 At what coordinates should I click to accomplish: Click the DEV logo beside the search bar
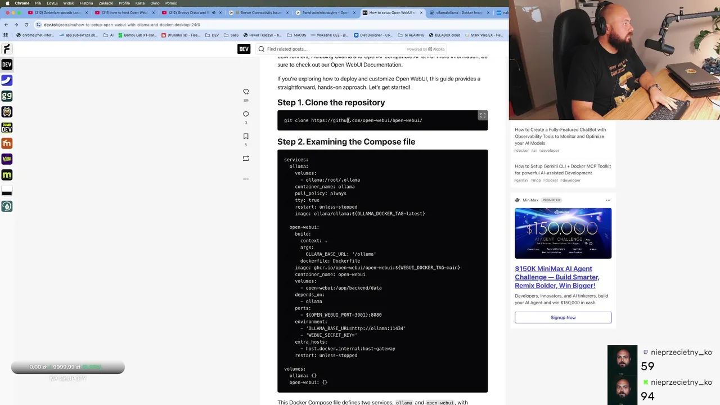click(x=244, y=49)
